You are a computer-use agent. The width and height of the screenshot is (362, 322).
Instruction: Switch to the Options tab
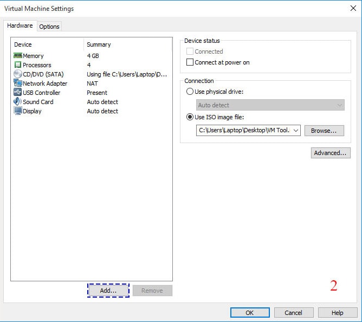49,27
